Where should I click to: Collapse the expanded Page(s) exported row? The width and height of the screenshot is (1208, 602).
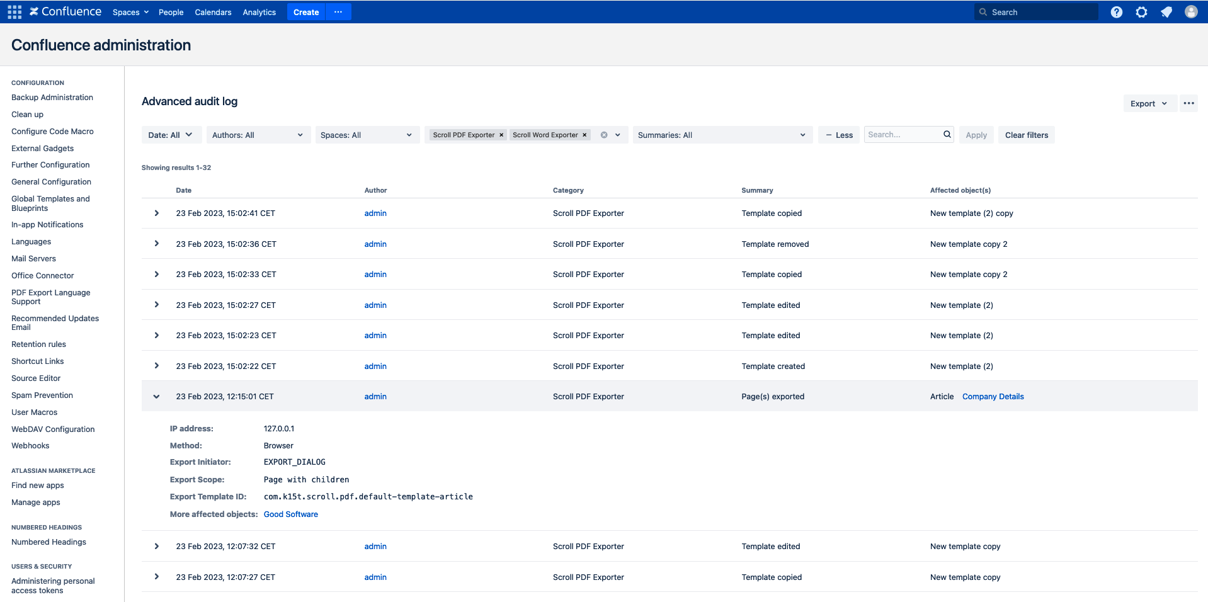click(x=156, y=397)
